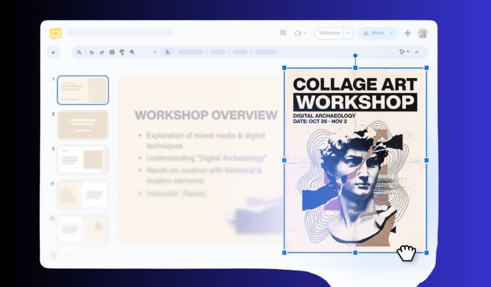Click the 'Understanding Digital Archaeology' bullet
Viewport: 491px width, 287px height.
[206, 158]
